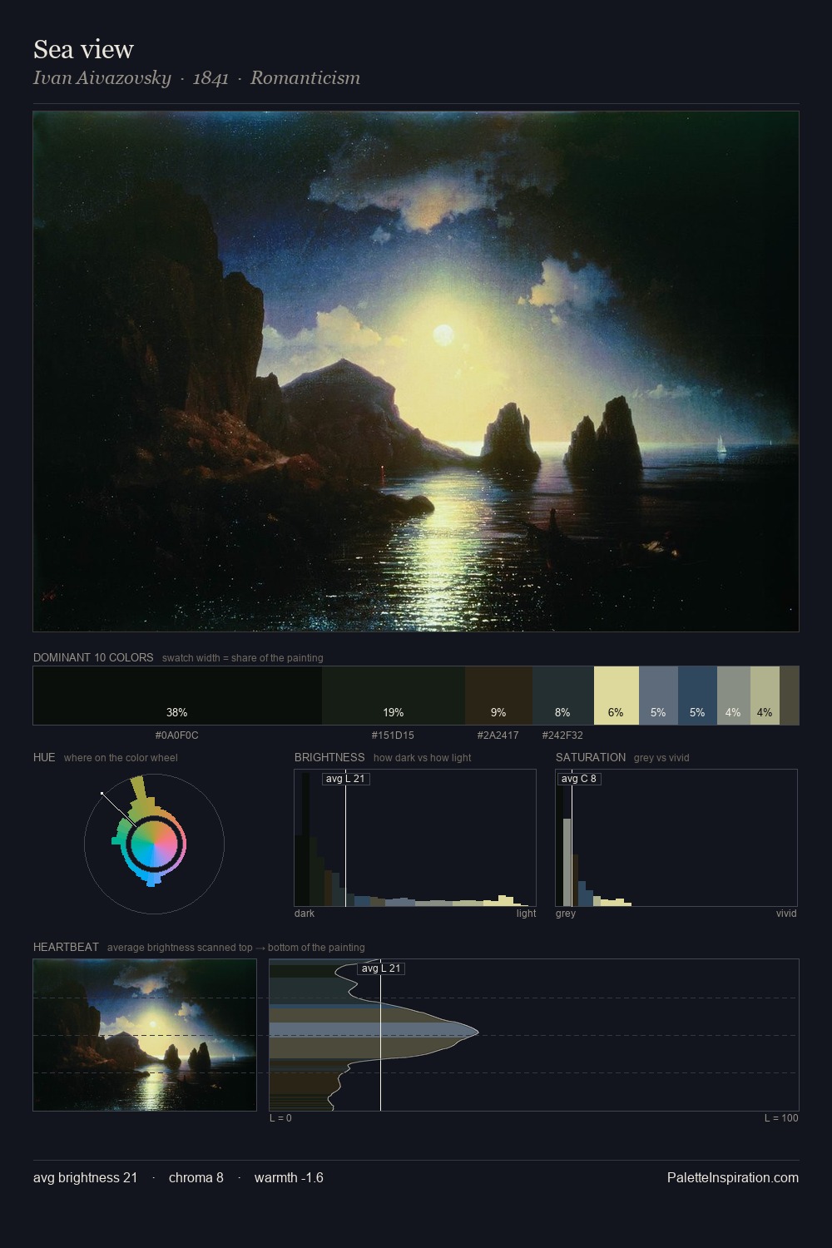Click the 'light' axis label
832x1248 pixels.
pyautogui.click(x=527, y=914)
